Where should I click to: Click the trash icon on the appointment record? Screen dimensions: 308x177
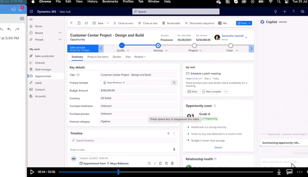point(172,163)
